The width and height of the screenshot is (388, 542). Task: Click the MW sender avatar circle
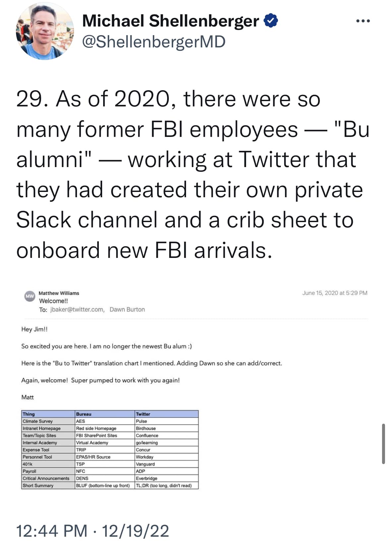[30, 296]
